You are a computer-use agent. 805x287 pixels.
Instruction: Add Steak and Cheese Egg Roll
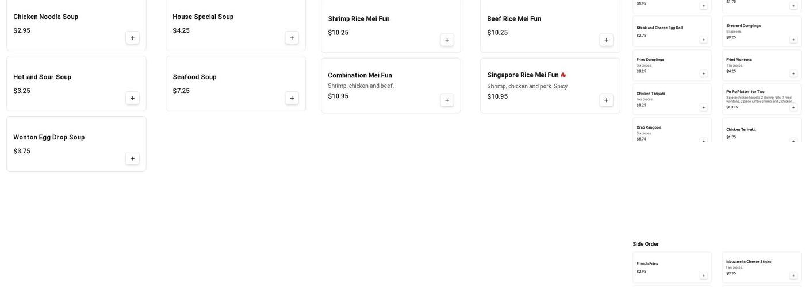[703, 40]
